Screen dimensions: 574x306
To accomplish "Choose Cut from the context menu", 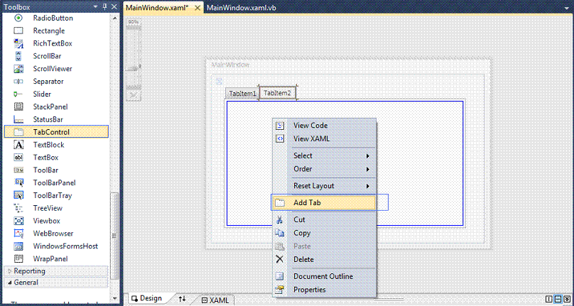I will tap(325, 220).
